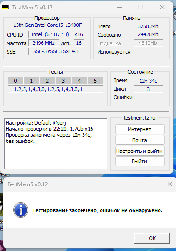Click the Почта button
The image size is (176, 251).
[x=140, y=140]
